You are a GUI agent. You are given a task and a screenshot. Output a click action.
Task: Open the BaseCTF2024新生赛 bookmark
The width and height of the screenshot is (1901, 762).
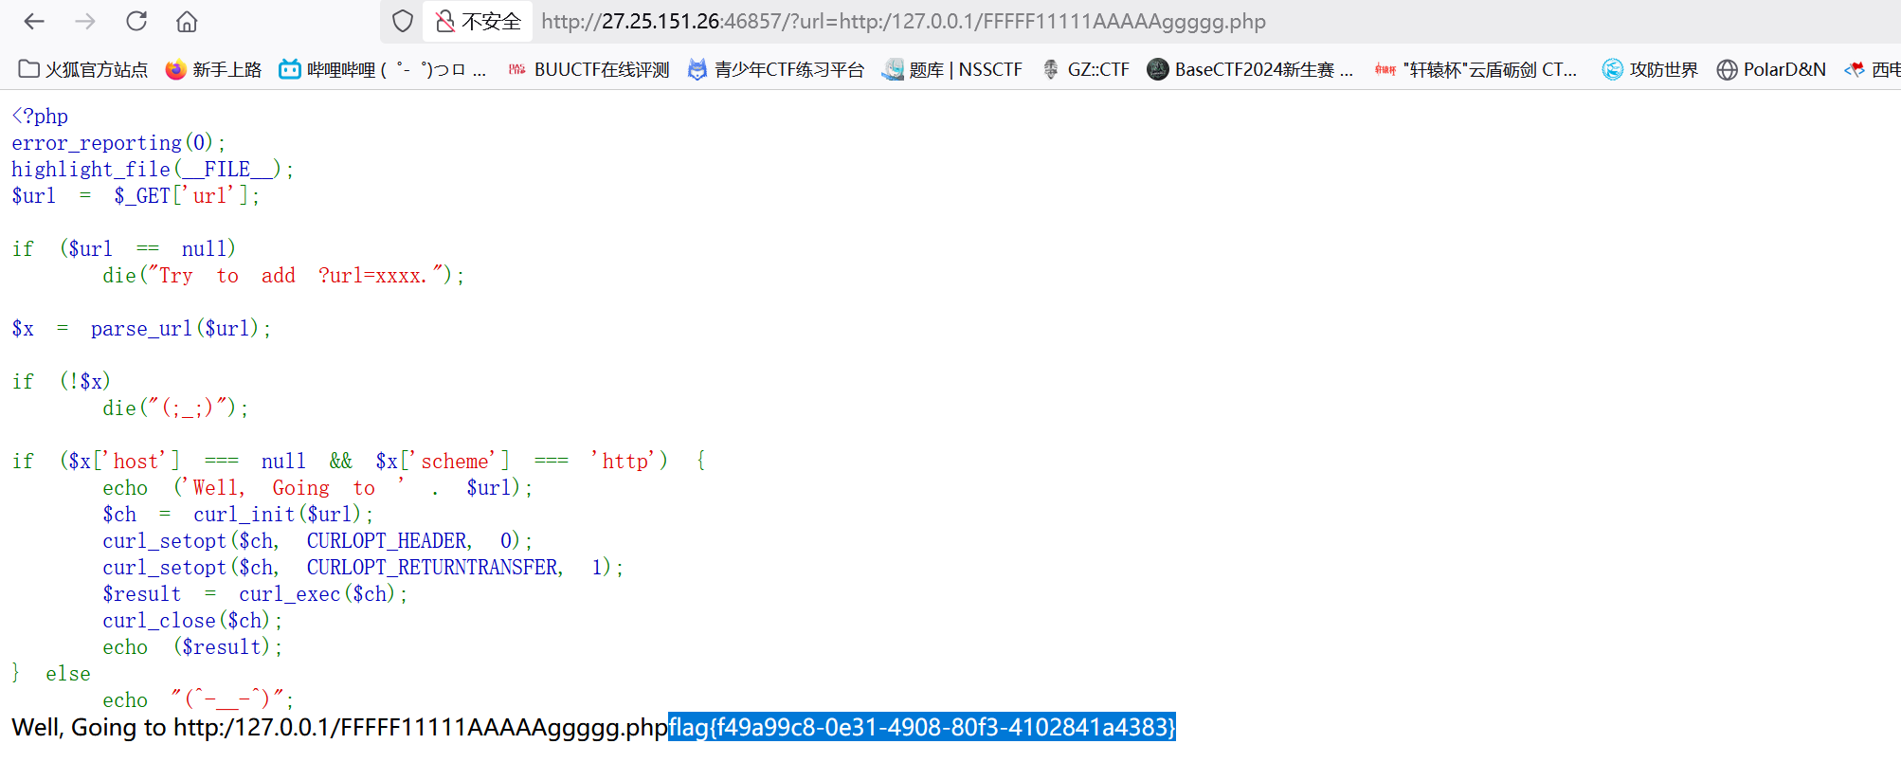tap(1250, 69)
